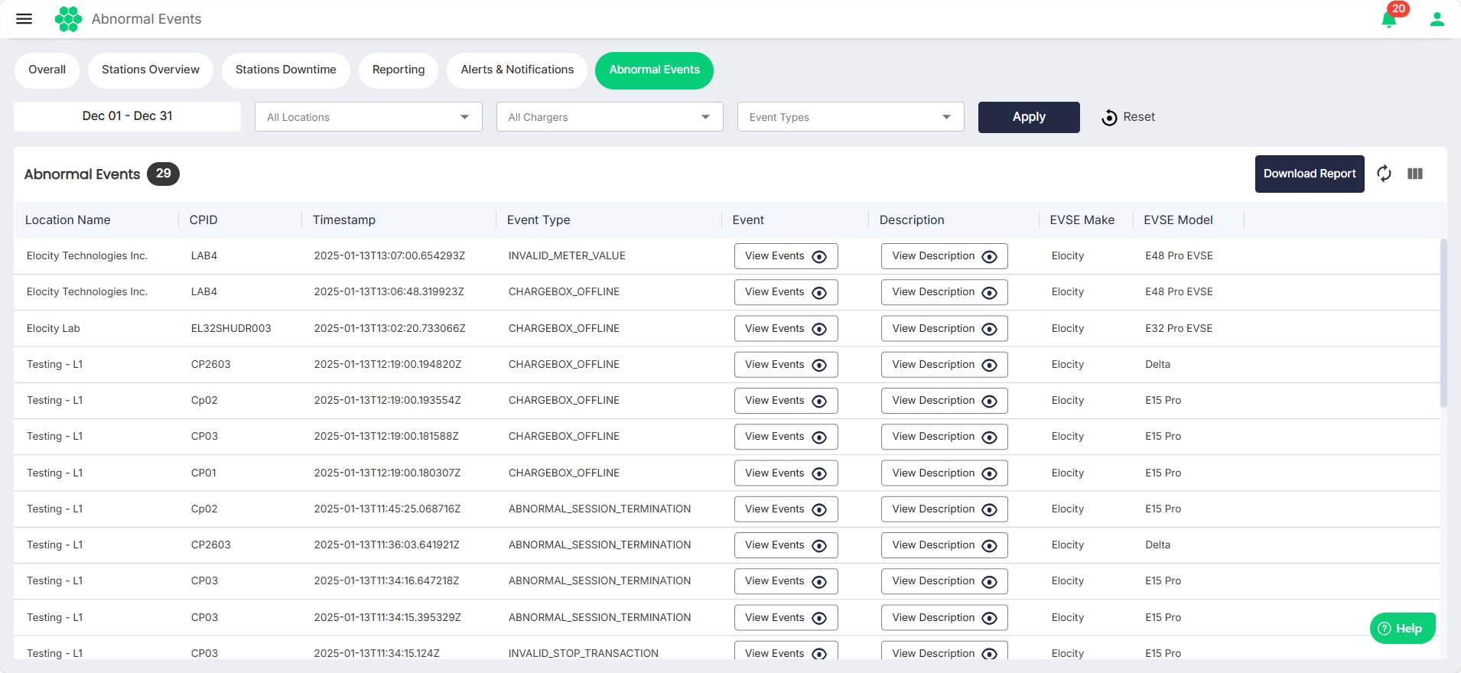
Task: Click the EL32SHUDR003 CPID cell
Action: pos(231,329)
